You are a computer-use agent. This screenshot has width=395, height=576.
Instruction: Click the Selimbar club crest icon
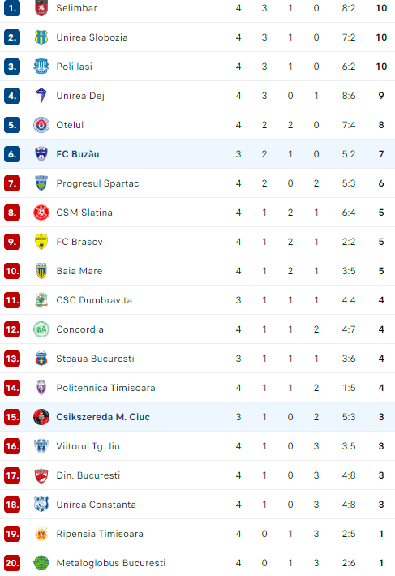tap(41, 8)
